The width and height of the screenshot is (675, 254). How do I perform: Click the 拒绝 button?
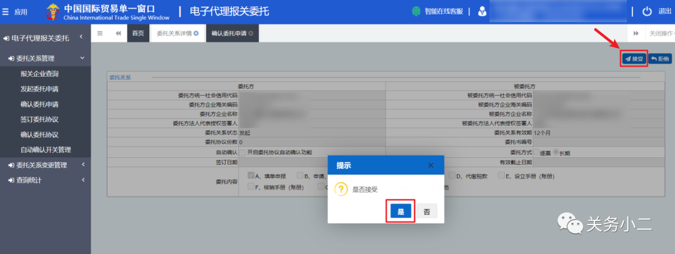pos(660,59)
